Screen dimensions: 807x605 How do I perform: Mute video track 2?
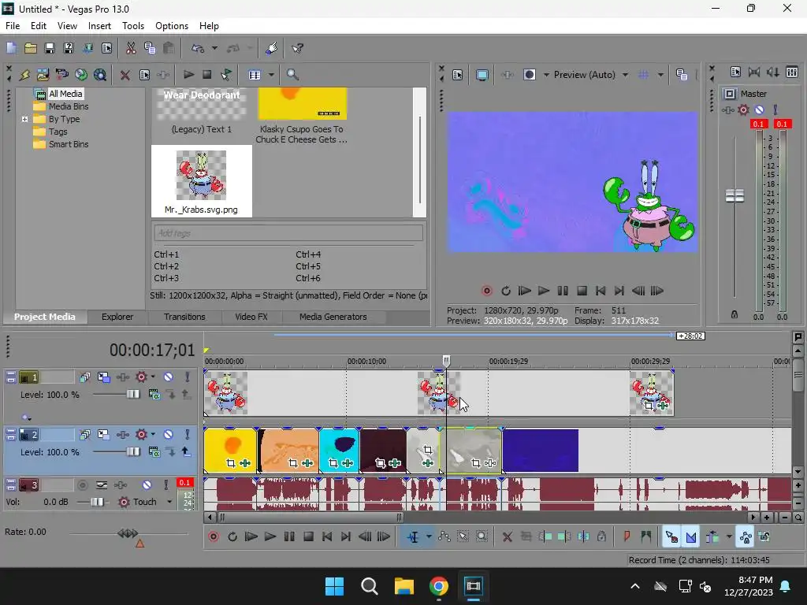168,435
